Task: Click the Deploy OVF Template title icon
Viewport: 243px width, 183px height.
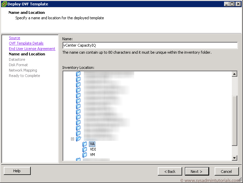Action: (x=4, y=4)
